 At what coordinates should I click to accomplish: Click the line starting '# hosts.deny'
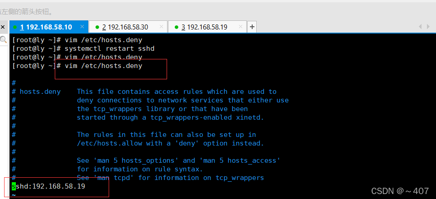(x=144, y=92)
